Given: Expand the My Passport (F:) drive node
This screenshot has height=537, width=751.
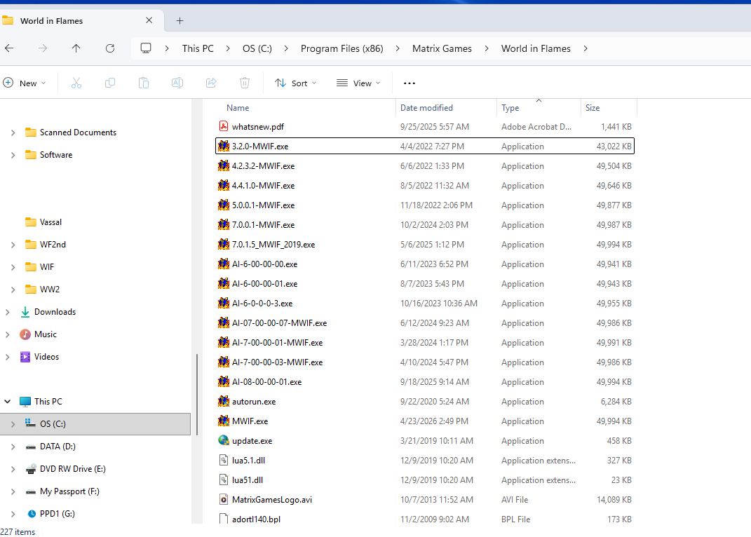Looking at the screenshot, I should coord(13,491).
